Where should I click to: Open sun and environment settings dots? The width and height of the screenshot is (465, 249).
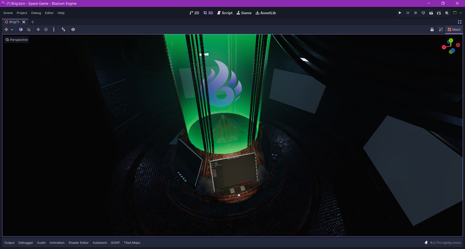[54, 30]
